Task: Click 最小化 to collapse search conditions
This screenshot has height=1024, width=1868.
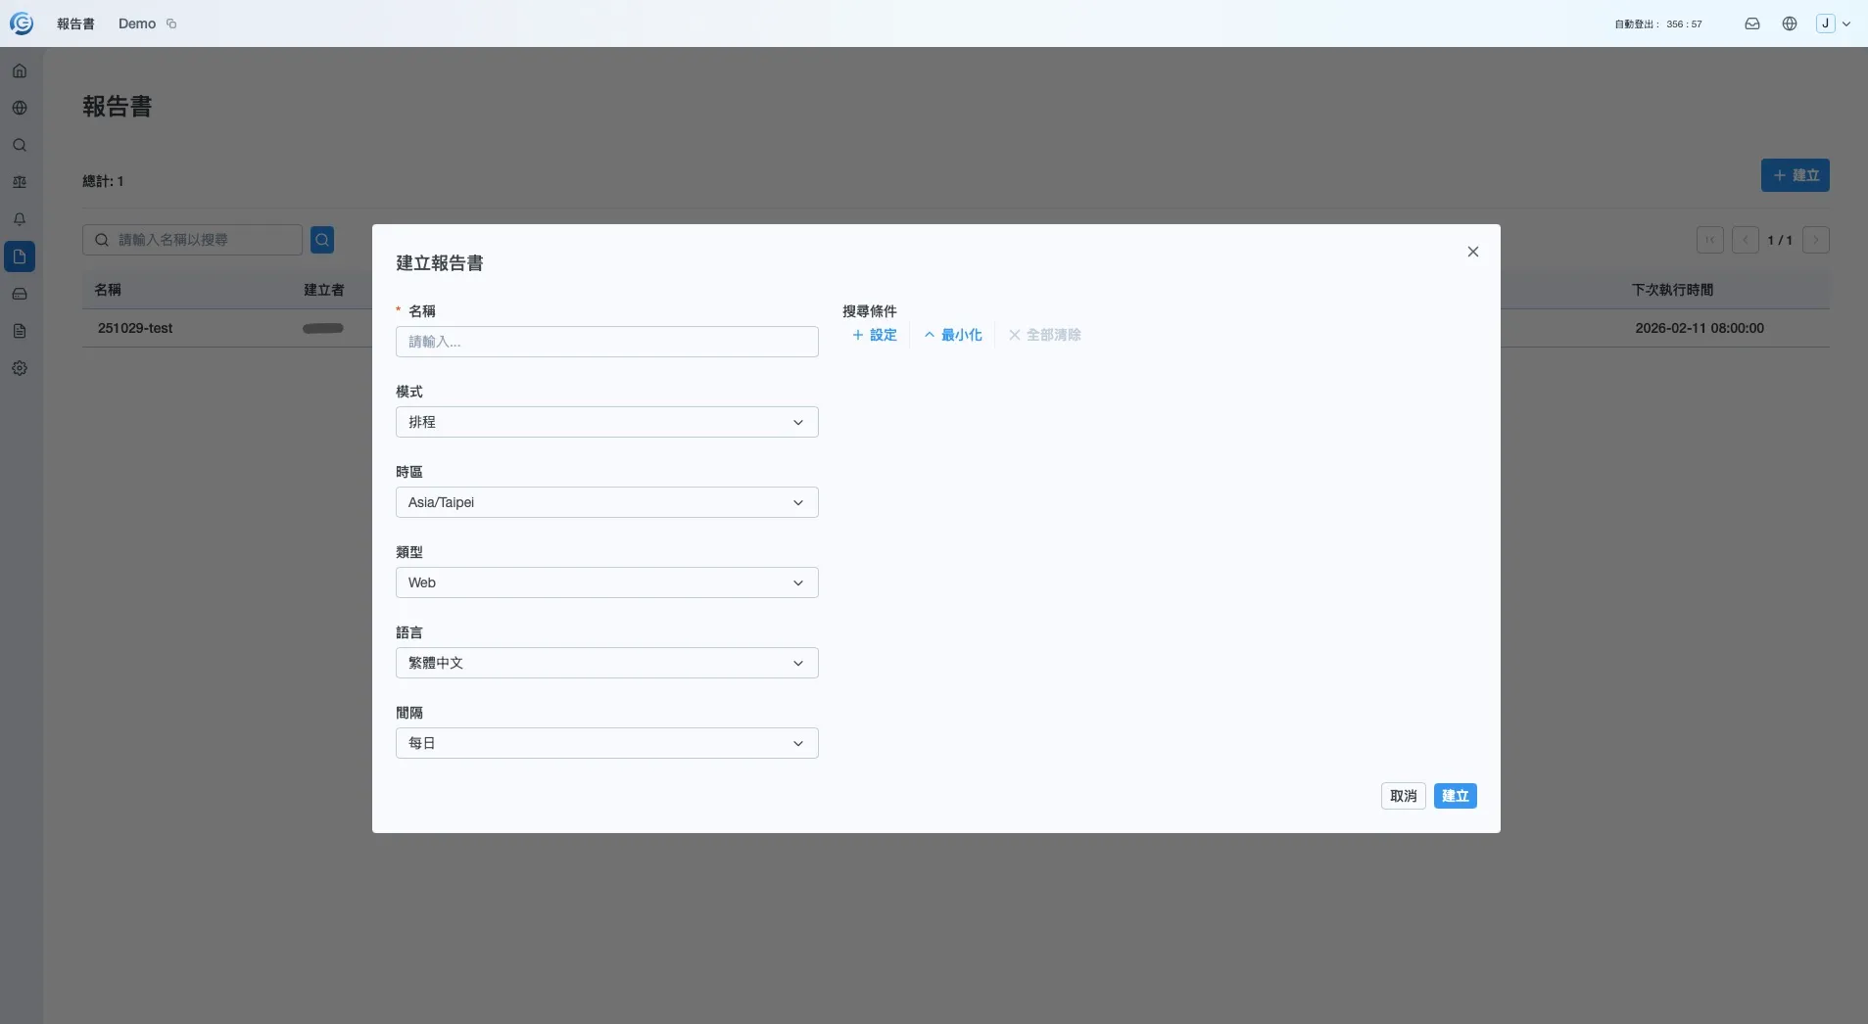Action: coord(952,335)
